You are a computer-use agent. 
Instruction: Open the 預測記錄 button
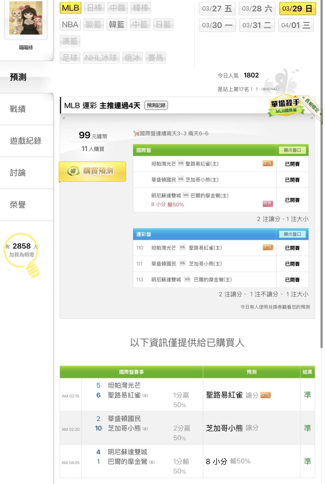[x=156, y=105]
